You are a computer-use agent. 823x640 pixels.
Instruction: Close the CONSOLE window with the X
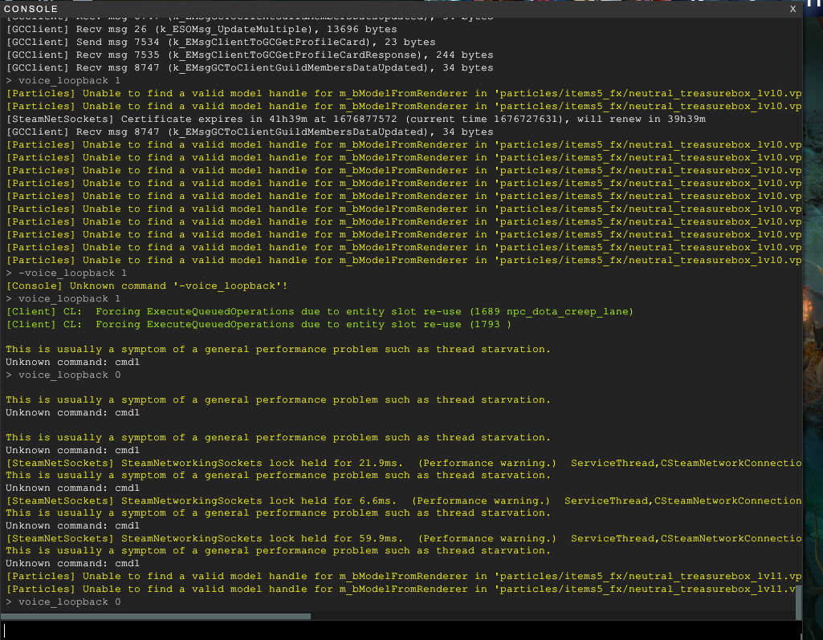pyautogui.click(x=792, y=9)
